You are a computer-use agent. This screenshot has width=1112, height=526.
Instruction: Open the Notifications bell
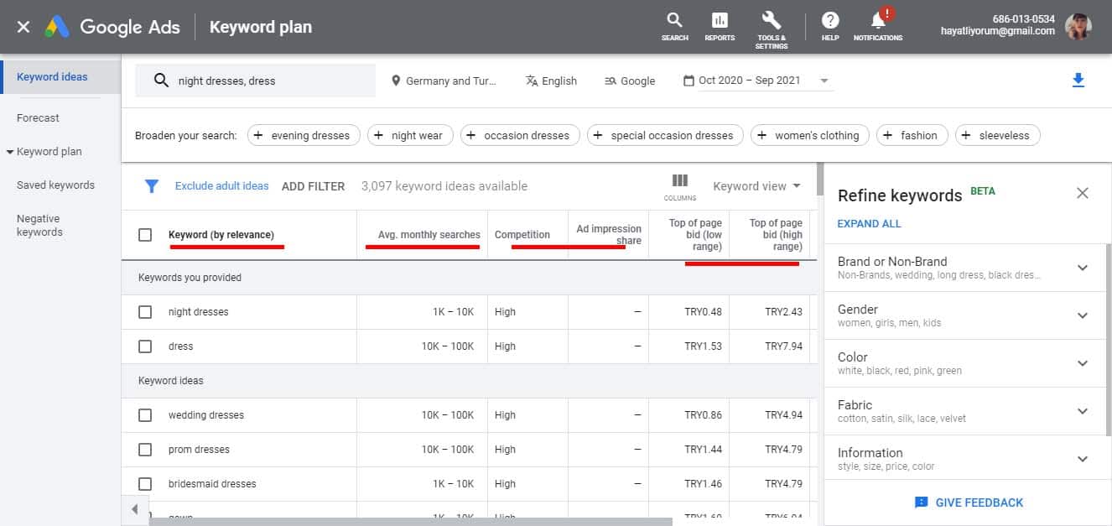point(878,22)
